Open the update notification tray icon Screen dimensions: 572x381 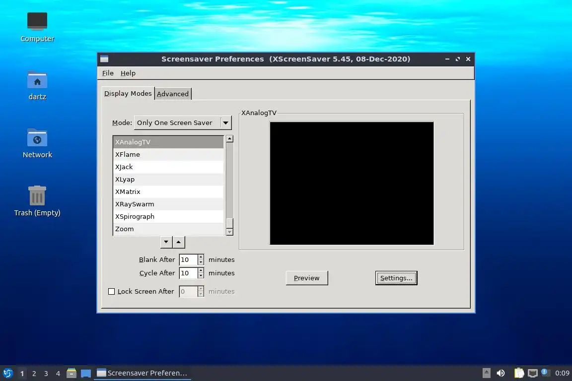click(544, 372)
